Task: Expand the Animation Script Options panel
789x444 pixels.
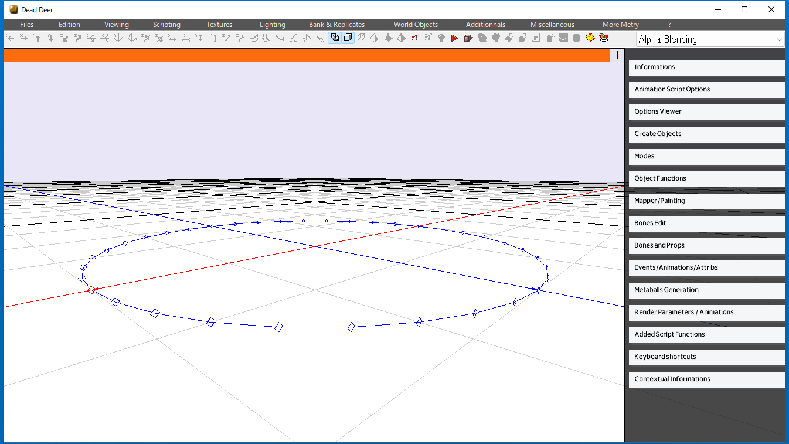Action: [706, 89]
